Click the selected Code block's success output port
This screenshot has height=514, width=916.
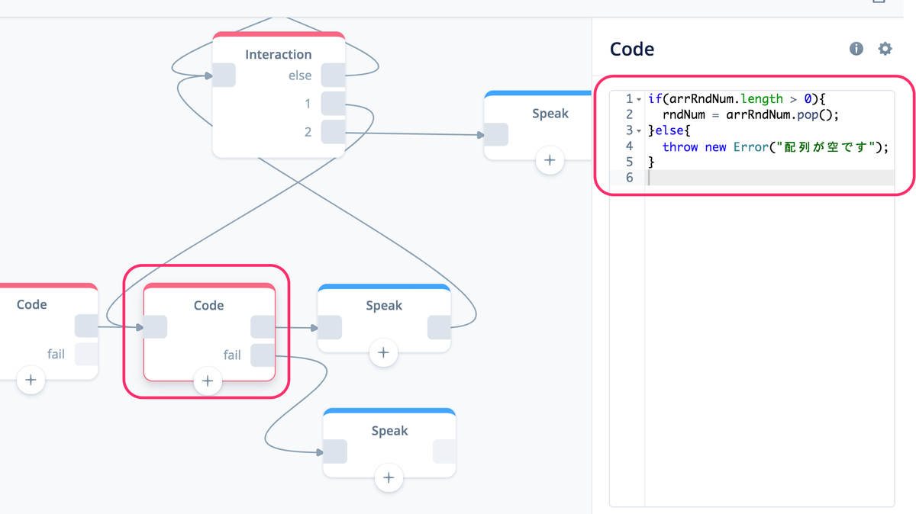(x=263, y=327)
